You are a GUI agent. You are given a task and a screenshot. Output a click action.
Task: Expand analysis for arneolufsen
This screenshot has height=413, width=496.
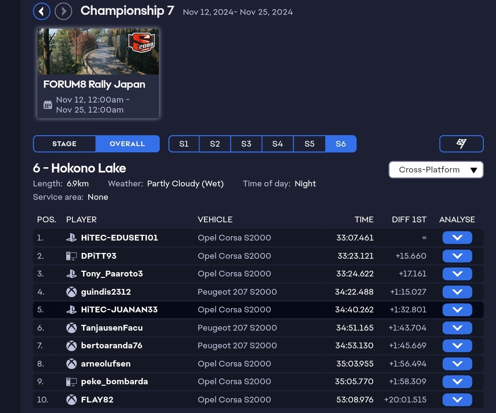pyautogui.click(x=457, y=364)
